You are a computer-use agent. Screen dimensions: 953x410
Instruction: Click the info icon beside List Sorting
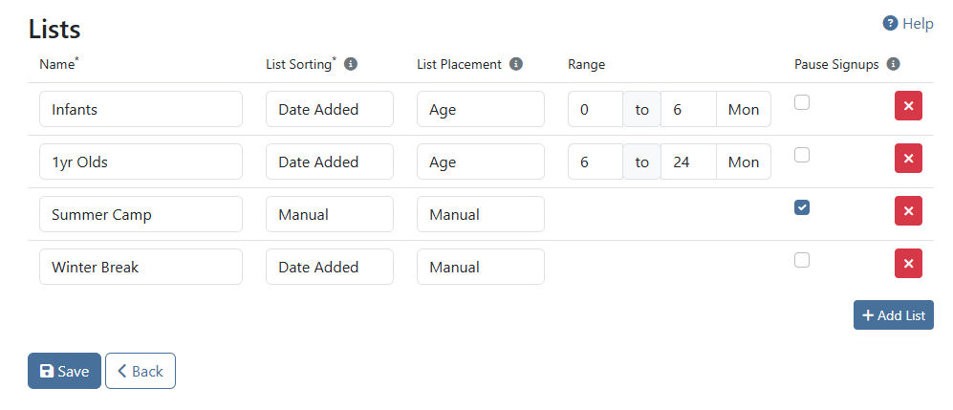tap(351, 64)
